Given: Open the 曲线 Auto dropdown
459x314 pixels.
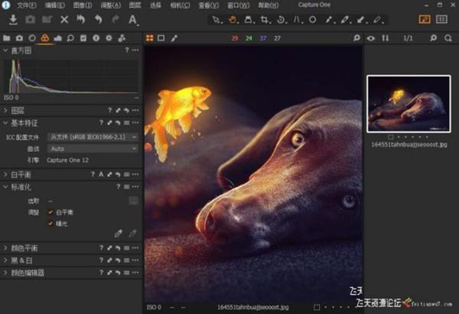Looking at the screenshot, I should click(92, 149).
